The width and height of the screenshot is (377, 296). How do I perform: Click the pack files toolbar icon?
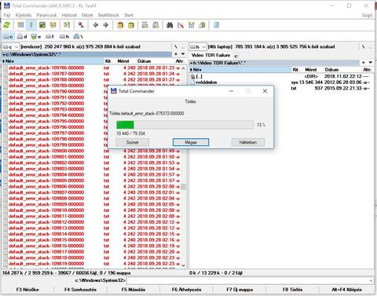click(x=120, y=25)
